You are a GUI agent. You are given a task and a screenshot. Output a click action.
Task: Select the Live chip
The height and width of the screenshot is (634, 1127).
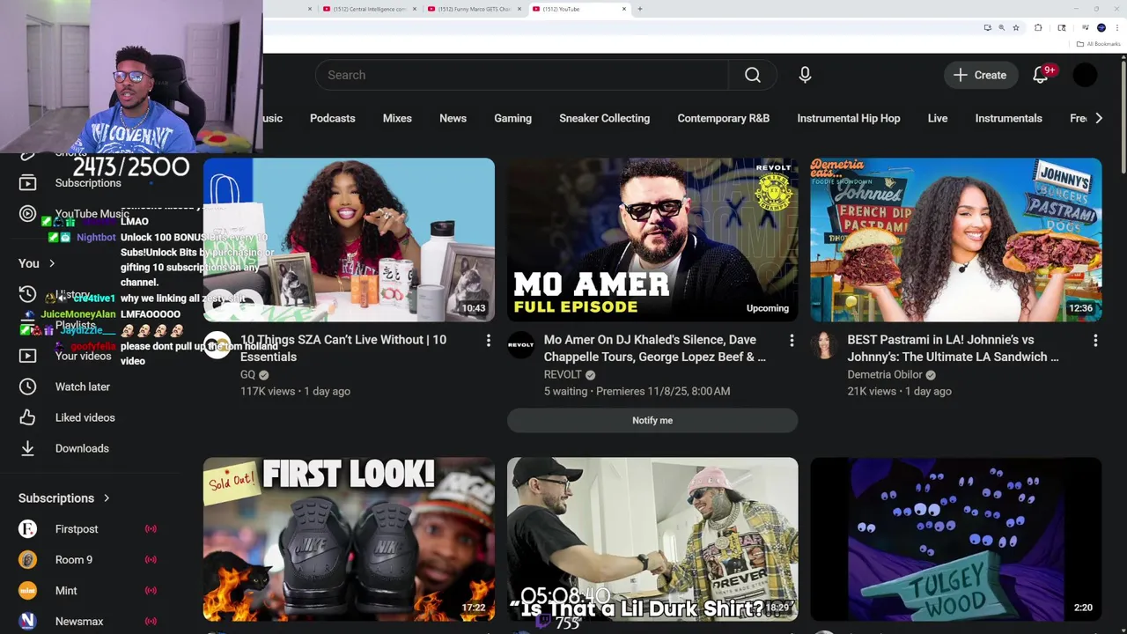pos(937,118)
